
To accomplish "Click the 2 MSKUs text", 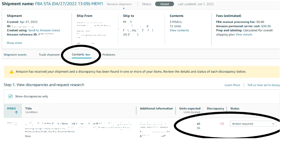I will point(176,22).
